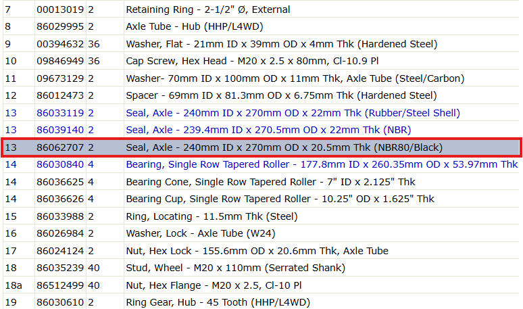This screenshot has height=309, width=523.
Task: Click the blue item number 13 for 86039140
Action: click(x=11, y=130)
